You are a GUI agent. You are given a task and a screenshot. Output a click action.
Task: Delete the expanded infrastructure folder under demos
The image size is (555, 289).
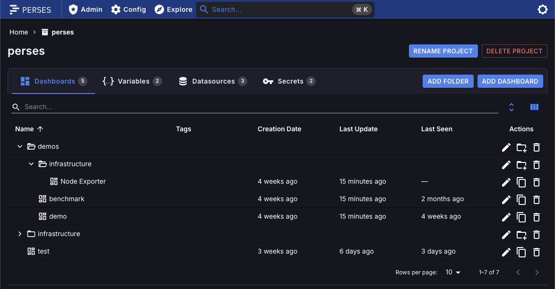pos(537,164)
